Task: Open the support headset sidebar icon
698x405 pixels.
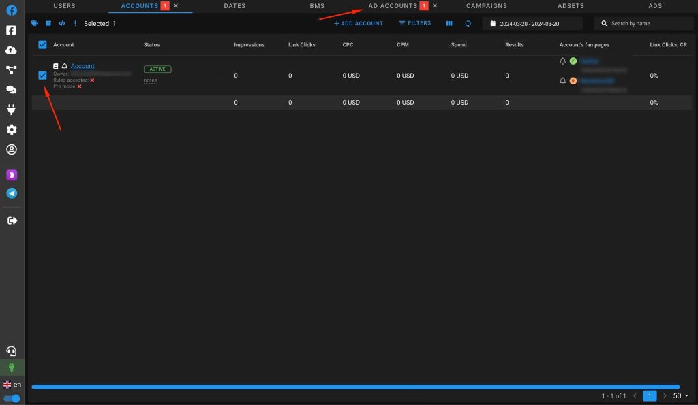Action: (x=12, y=351)
